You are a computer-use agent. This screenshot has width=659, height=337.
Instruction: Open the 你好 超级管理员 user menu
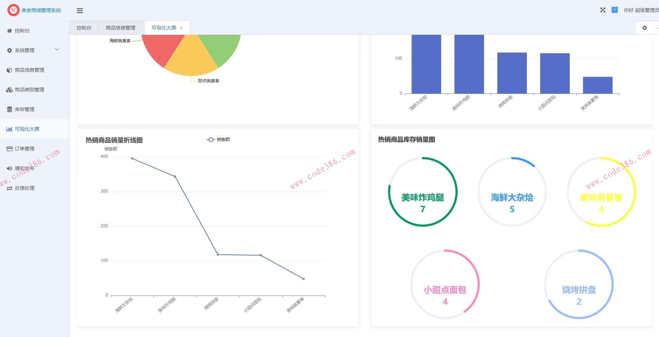point(641,10)
